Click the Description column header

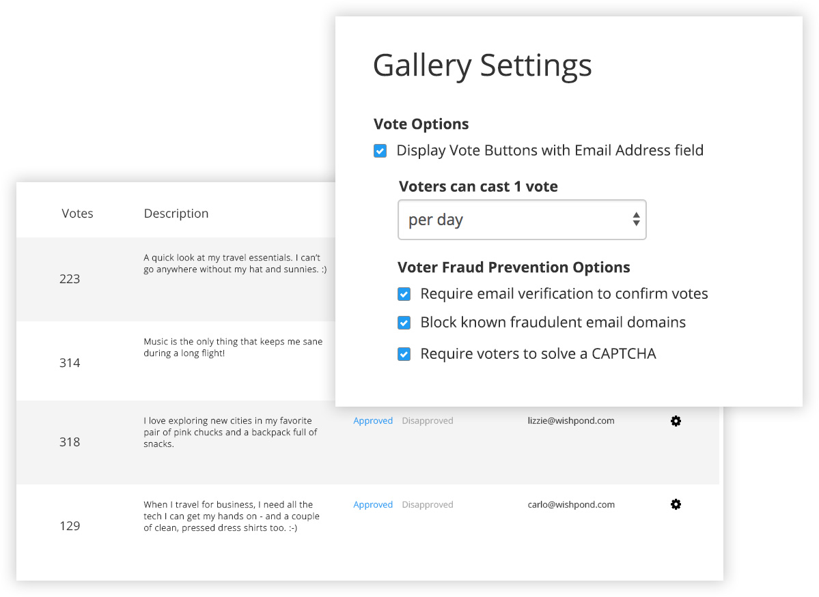click(x=176, y=214)
